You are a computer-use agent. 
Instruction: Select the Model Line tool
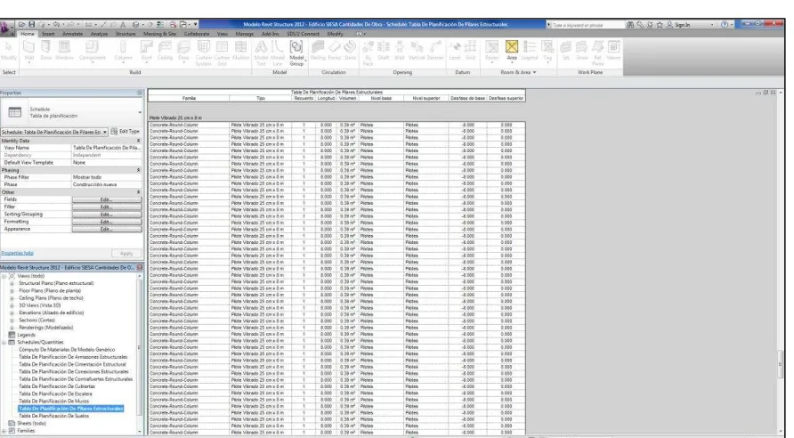tap(278, 53)
